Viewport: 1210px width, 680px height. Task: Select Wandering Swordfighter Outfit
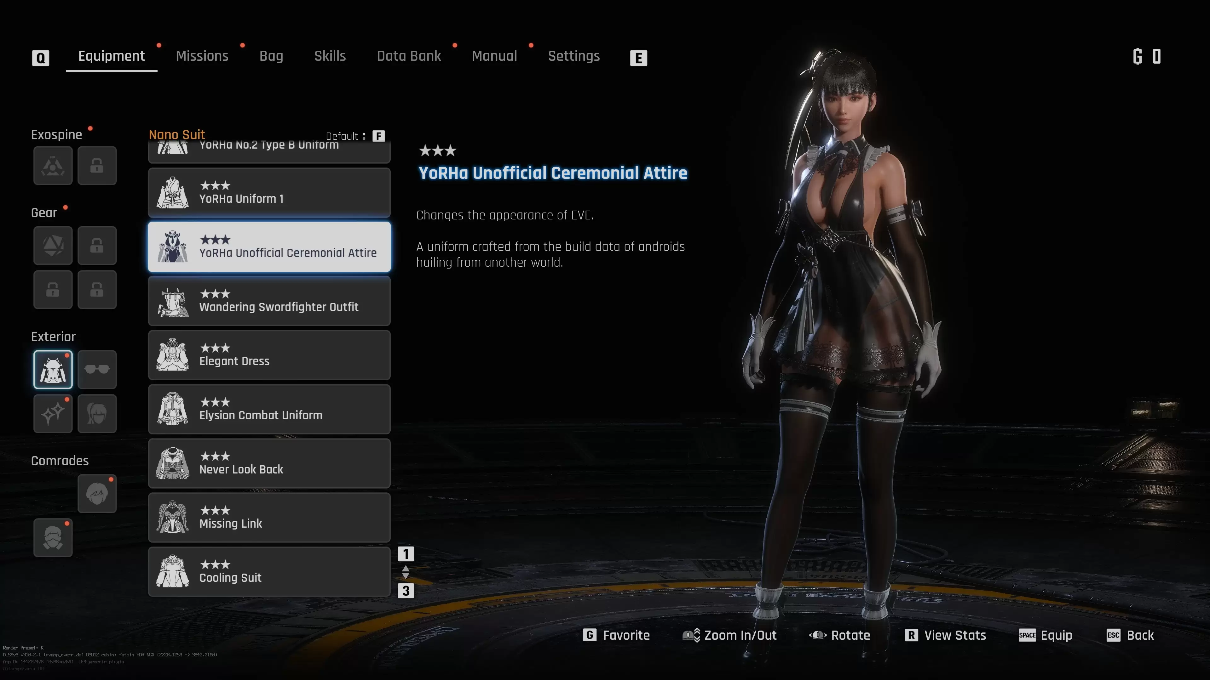coord(269,301)
